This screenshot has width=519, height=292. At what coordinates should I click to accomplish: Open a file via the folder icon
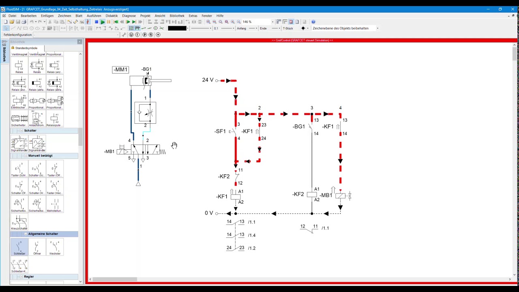click(12, 22)
